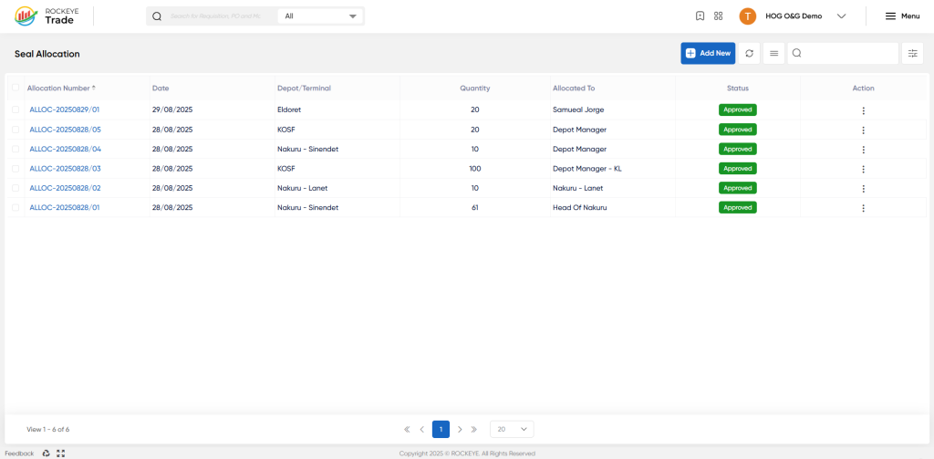Click the Allocated To column header
This screenshot has height=459, width=934.
pos(574,88)
